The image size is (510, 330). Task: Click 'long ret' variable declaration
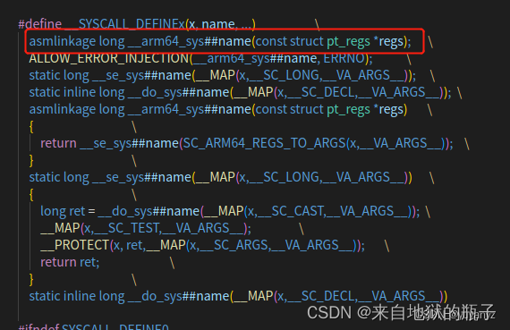click(63, 211)
